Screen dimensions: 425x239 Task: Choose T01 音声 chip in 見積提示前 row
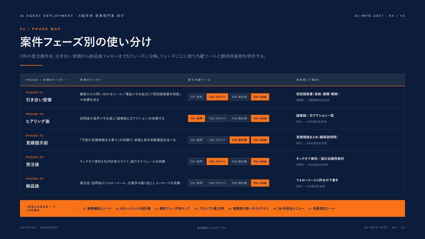pyautogui.click(x=196, y=140)
